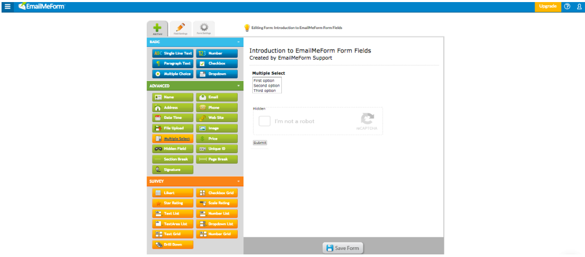Add a Checkbox Grid field
The image size is (585, 257).
click(217, 193)
